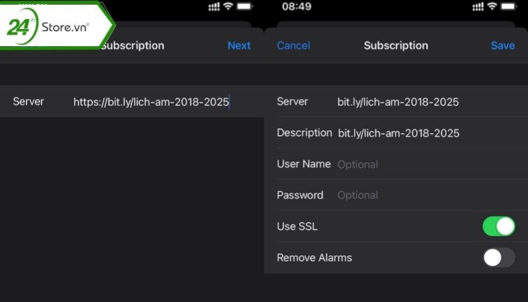Tap Wi-Fi icon in left status bar

pyautogui.click(x=228, y=6)
